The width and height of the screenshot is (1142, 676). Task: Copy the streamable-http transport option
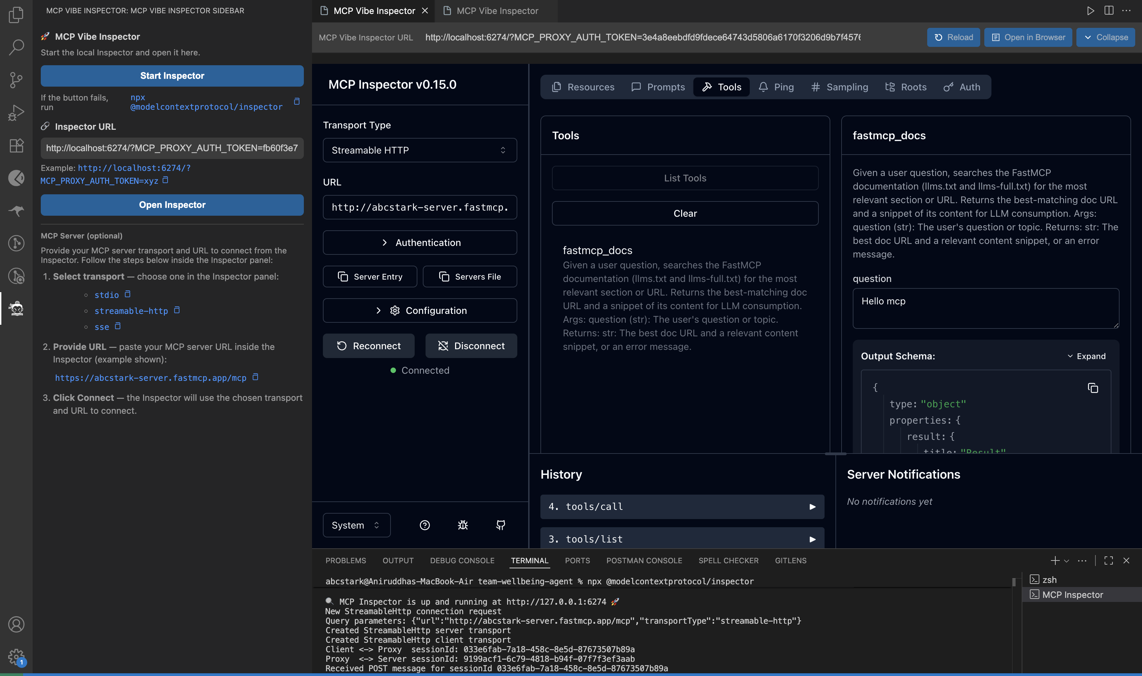click(177, 310)
